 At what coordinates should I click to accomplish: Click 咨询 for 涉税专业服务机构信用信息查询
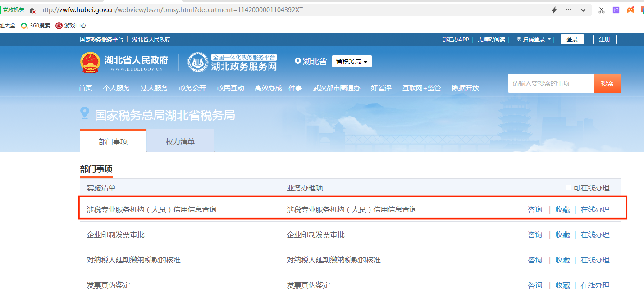coord(535,209)
